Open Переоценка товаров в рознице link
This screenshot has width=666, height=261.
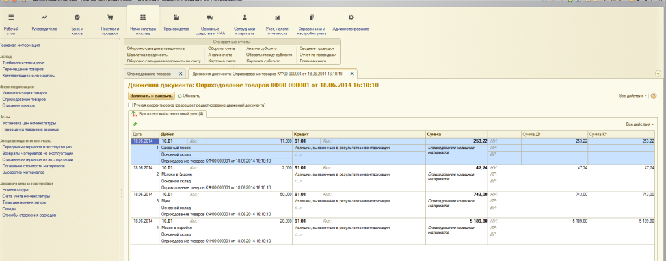point(30,130)
